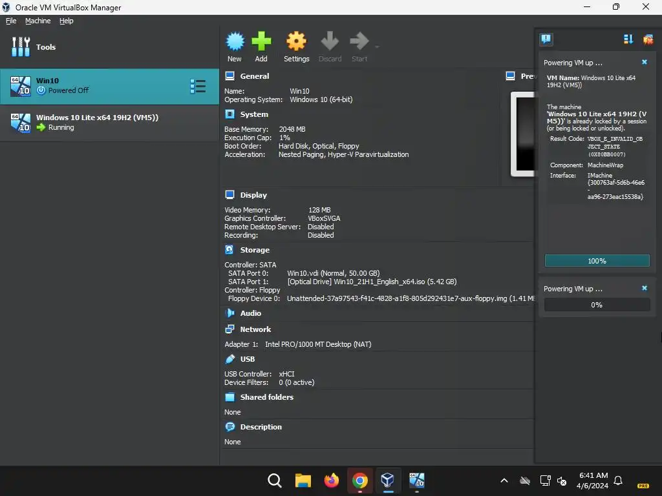Image resolution: width=662 pixels, height=496 pixels.
Task: Launch Firefox from the taskbar
Action: tap(332, 480)
